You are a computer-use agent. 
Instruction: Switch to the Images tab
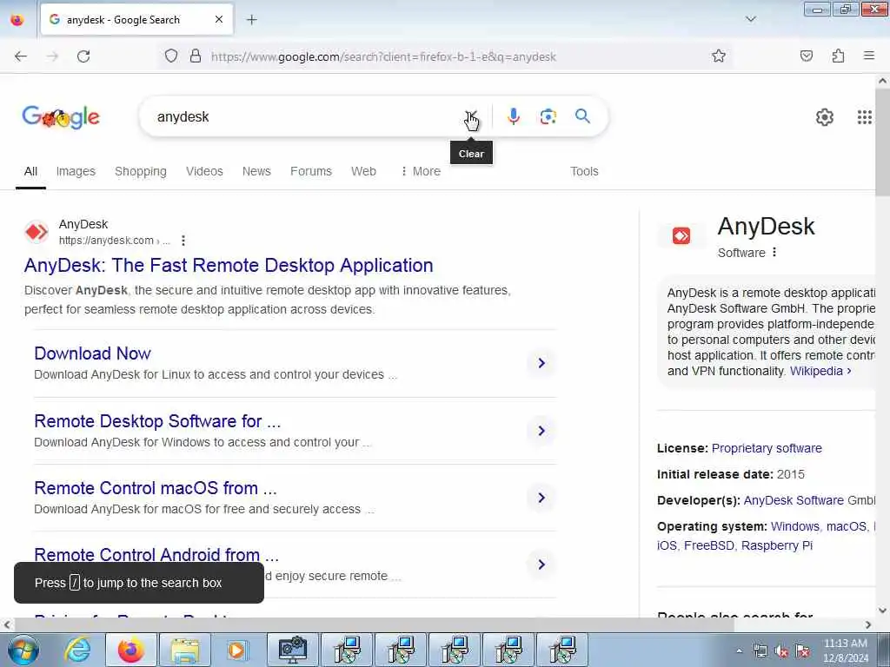76,171
